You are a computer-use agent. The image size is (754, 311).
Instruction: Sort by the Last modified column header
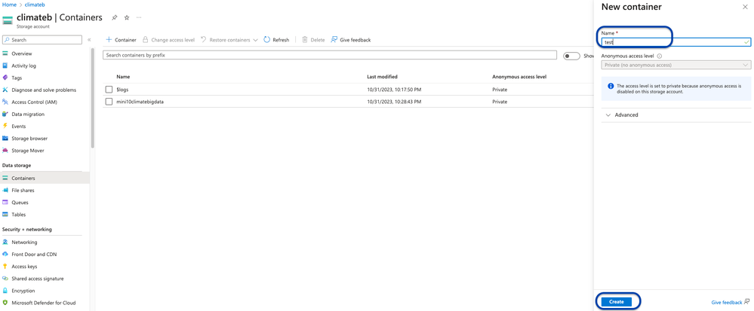[x=383, y=77]
